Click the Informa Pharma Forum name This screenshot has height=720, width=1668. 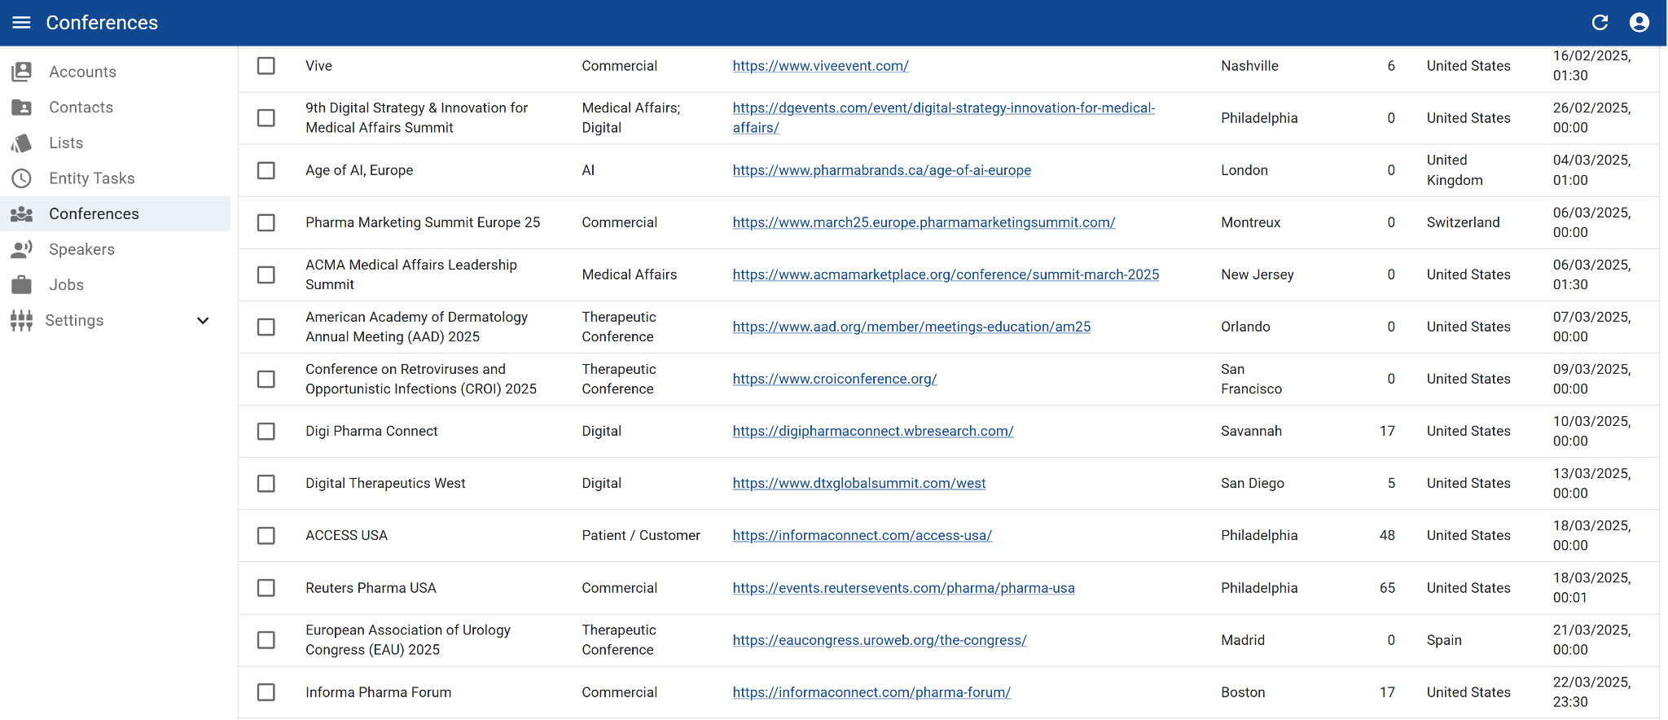tap(378, 692)
